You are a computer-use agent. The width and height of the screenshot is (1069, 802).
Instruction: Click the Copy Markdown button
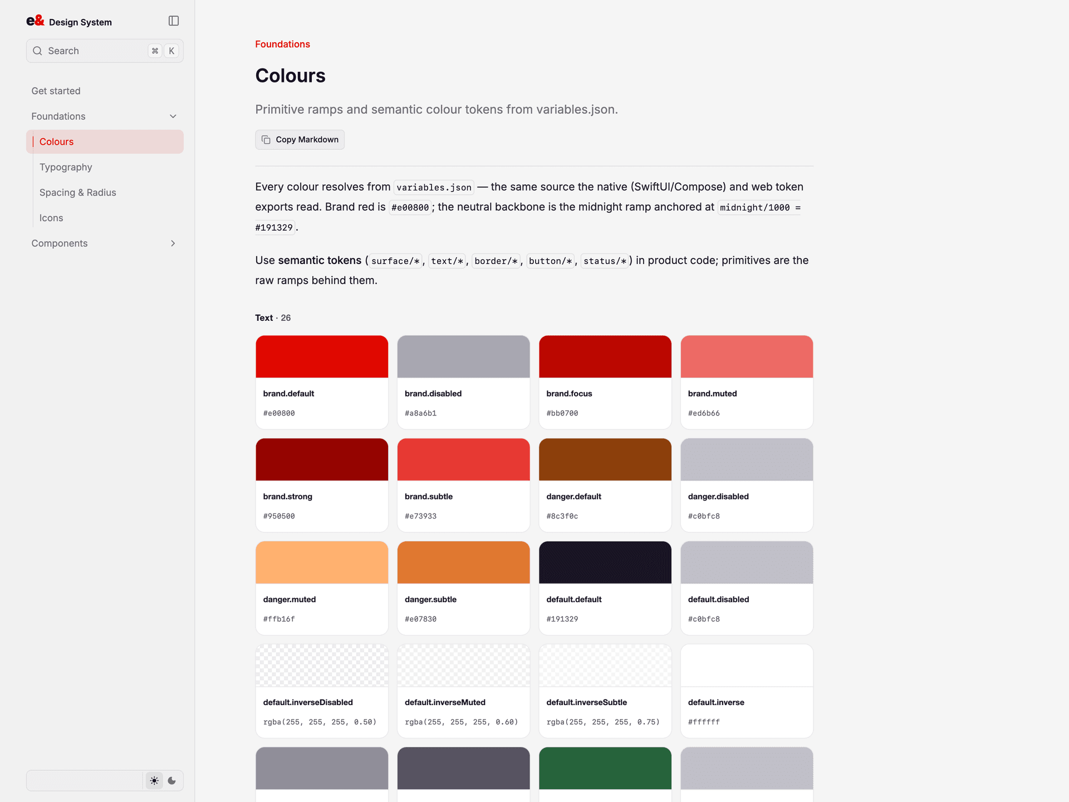pyautogui.click(x=300, y=140)
